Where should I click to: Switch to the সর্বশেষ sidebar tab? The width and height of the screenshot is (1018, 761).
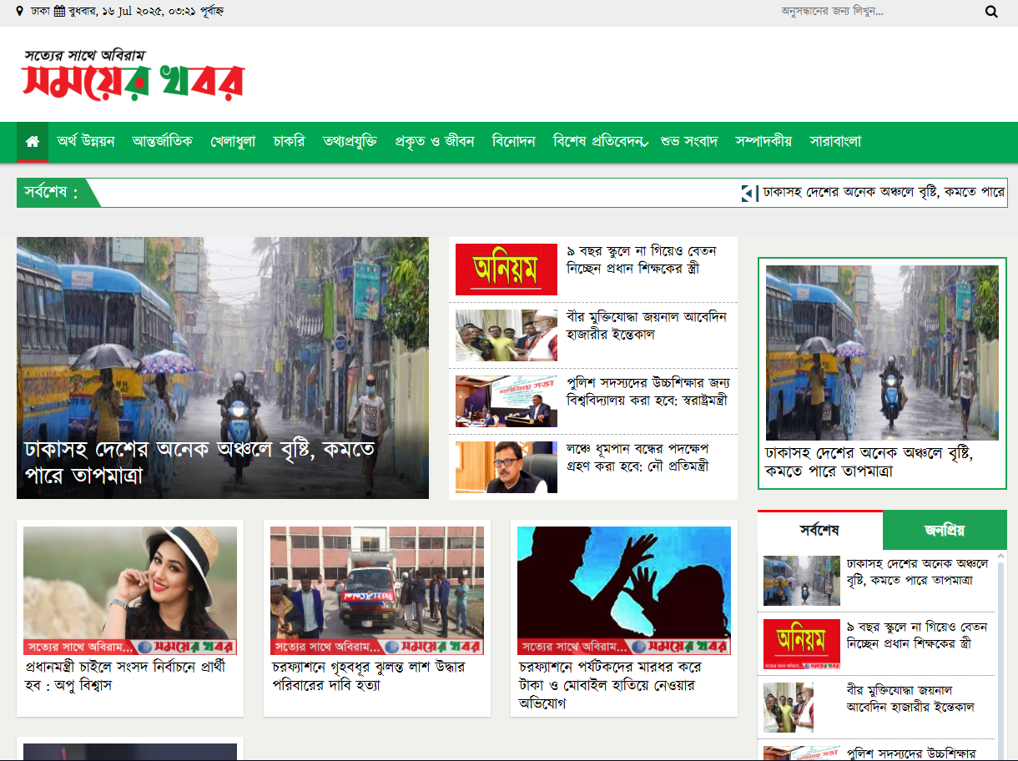click(820, 530)
